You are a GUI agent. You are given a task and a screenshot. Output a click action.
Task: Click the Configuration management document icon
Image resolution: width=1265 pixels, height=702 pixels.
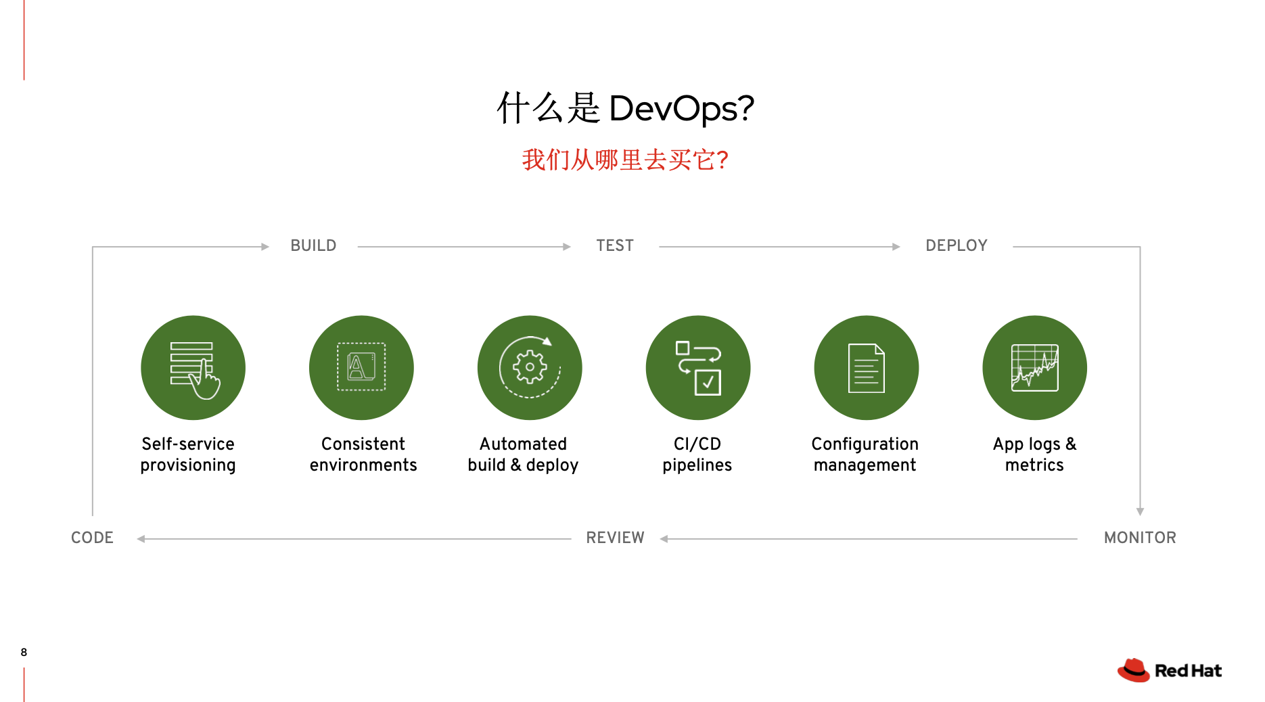(867, 367)
